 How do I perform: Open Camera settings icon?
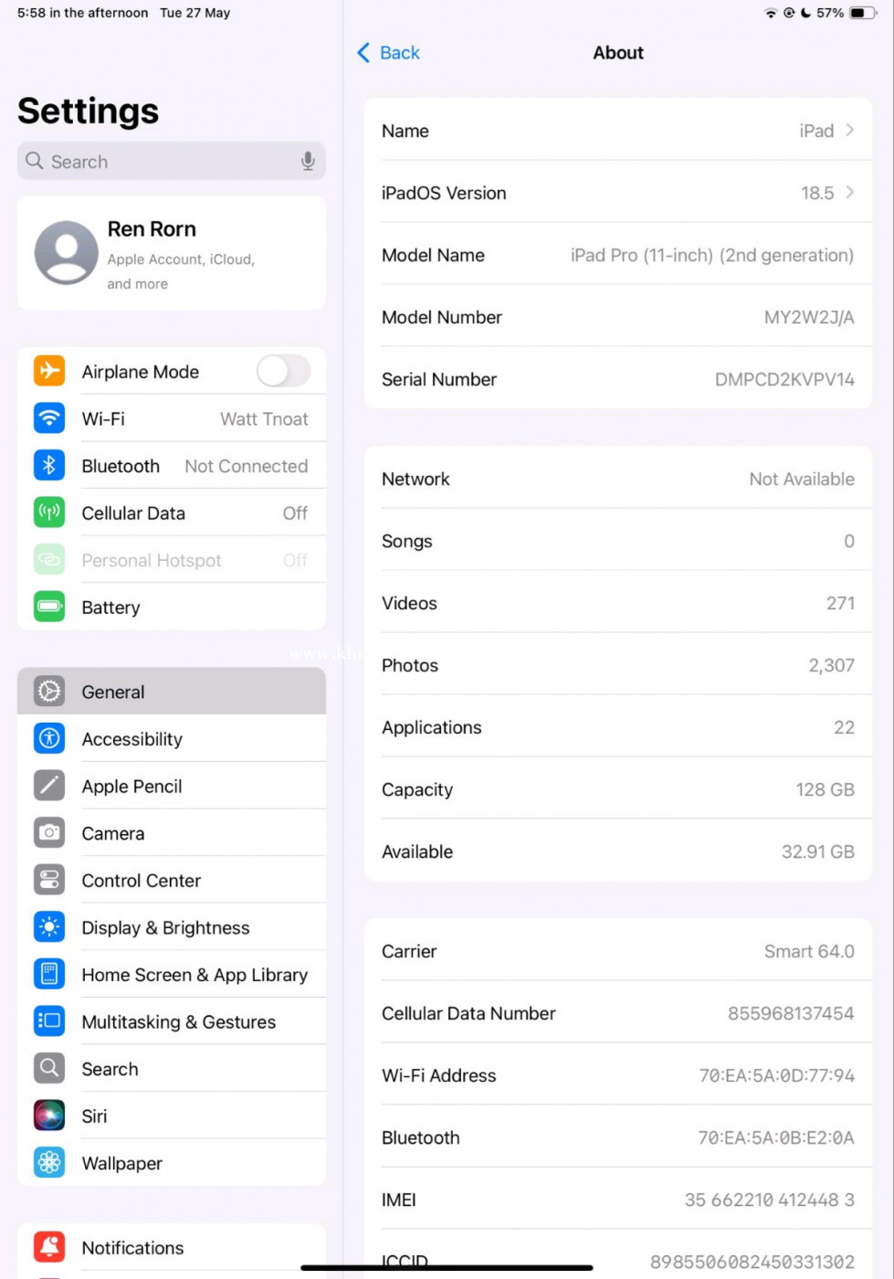49,833
